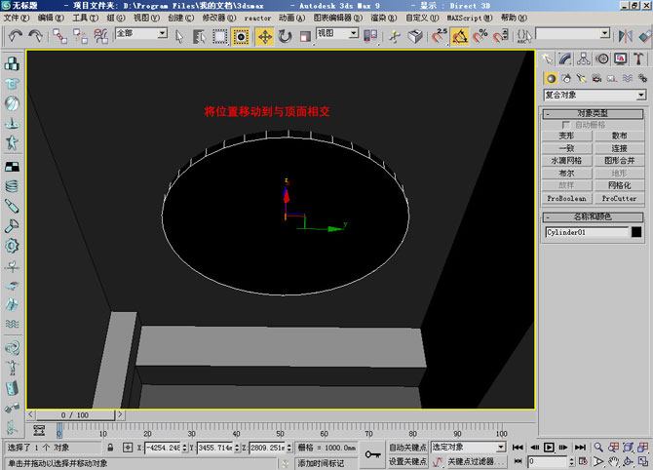Screen dimensions: 653x470
Task: Switch to the Modify command panel tab
Action: [565, 59]
